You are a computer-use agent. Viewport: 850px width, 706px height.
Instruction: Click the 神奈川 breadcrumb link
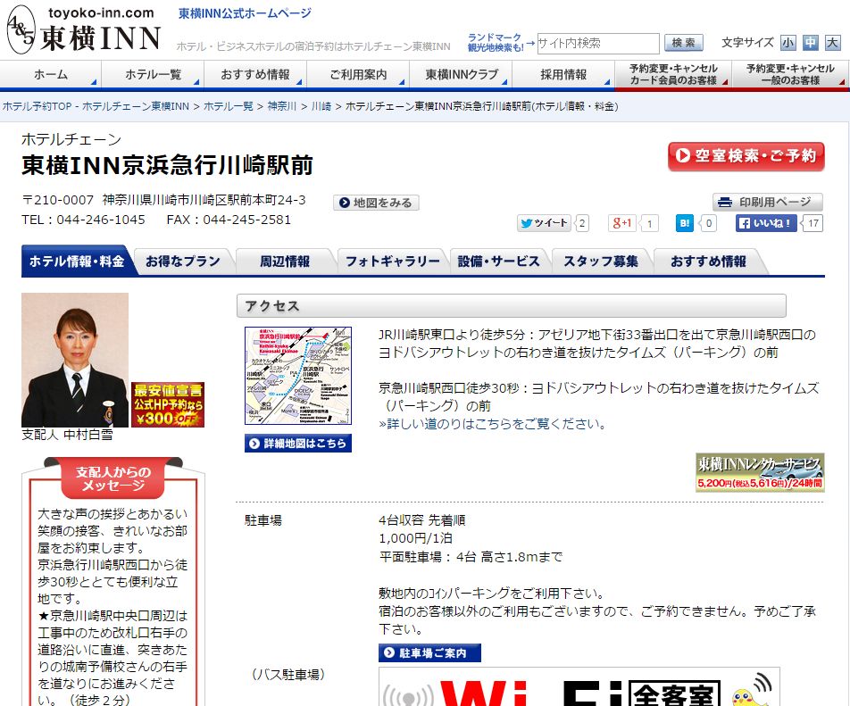[282, 106]
